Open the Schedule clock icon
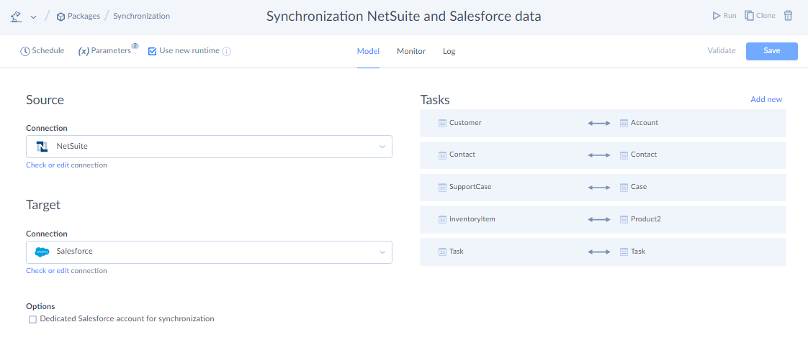Viewport: 808px width, 345px height. (x=25, y=51)
